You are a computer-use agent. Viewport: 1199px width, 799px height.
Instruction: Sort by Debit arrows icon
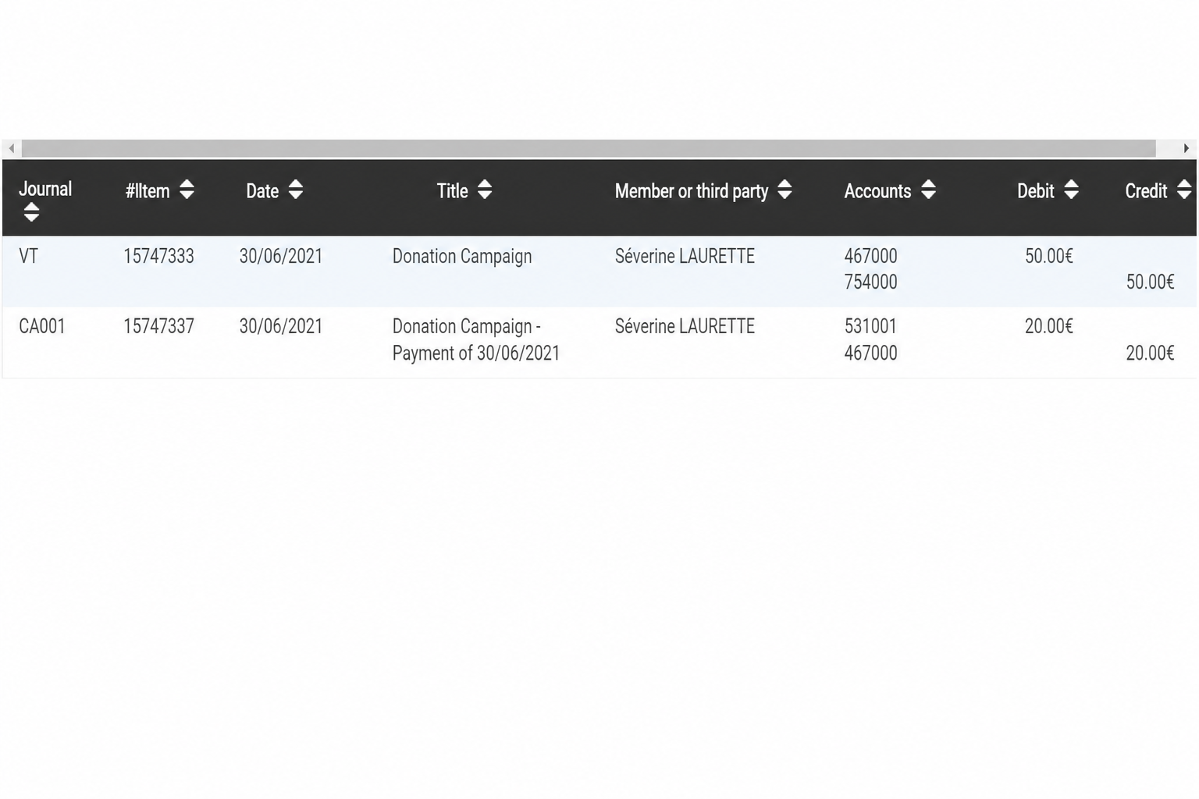[x=1071, y=190]
